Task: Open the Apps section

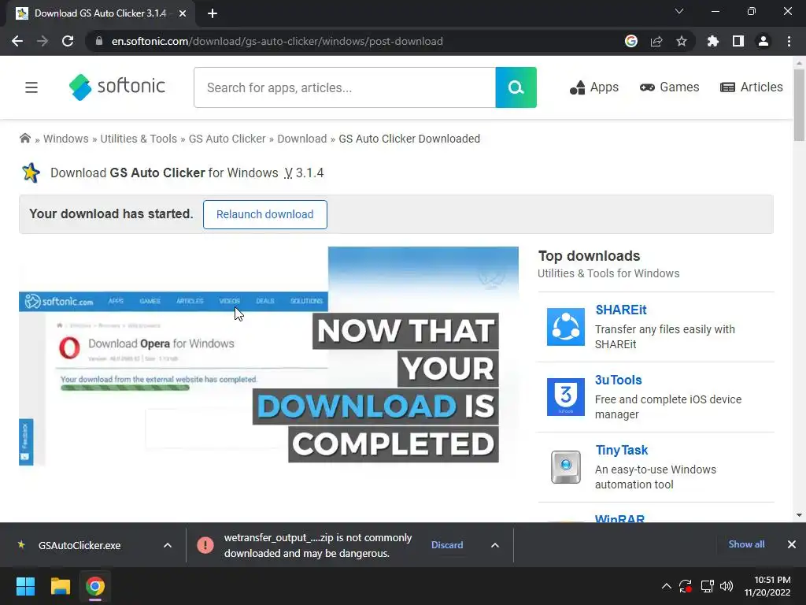Action: click(x=593, y=87)
